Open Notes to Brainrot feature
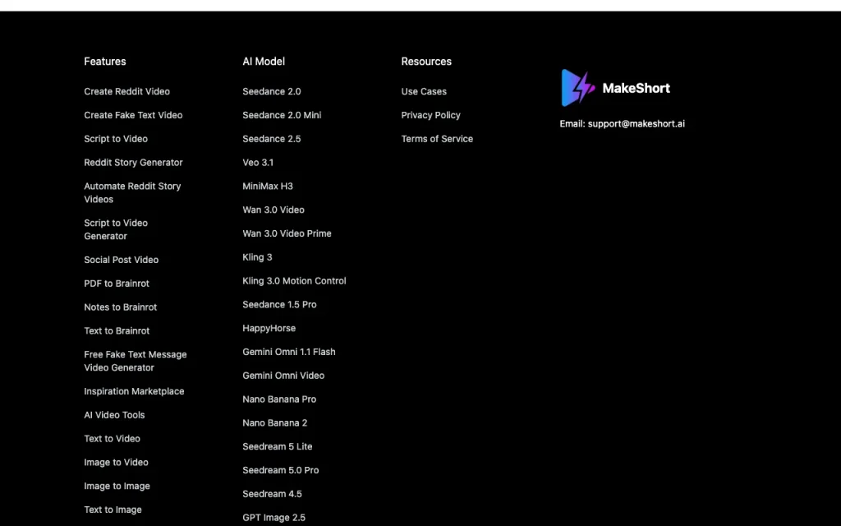 click(x=121, y=307)
